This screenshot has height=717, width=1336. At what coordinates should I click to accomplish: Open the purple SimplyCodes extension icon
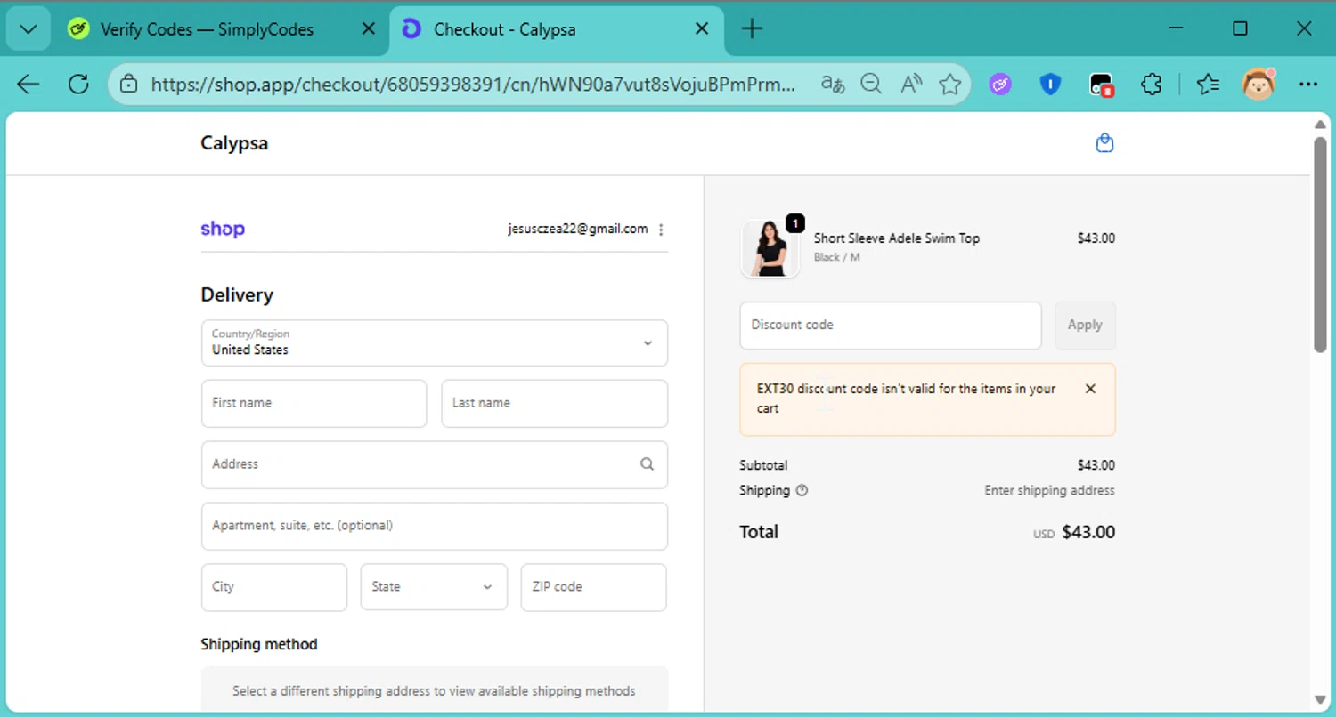pos(1001,85)
